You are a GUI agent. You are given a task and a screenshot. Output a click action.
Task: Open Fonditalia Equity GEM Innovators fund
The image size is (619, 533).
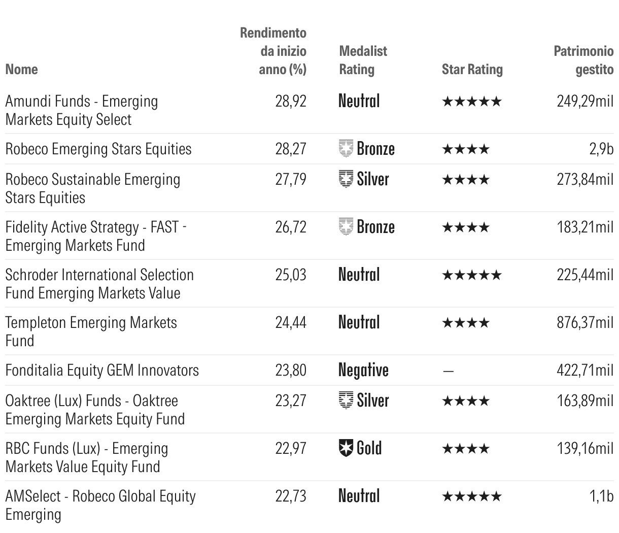click(x=102, y=370)
